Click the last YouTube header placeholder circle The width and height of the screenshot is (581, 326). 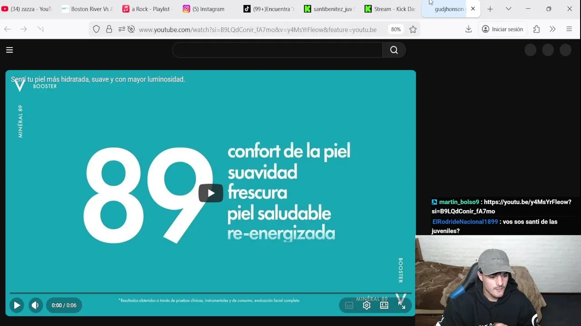(x=566, y=50)
